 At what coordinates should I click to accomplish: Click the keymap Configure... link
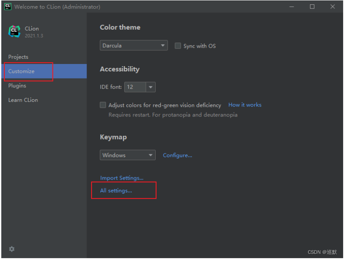(178, 155)
